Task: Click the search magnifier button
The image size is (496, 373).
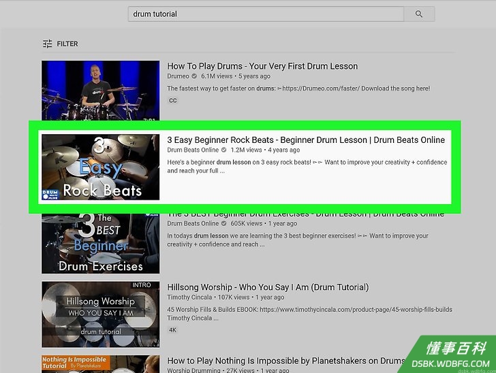Action: [x=419, y=14]
